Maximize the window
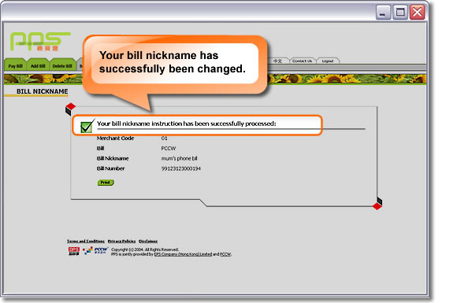The image size is (457, 303). point(400,13)
